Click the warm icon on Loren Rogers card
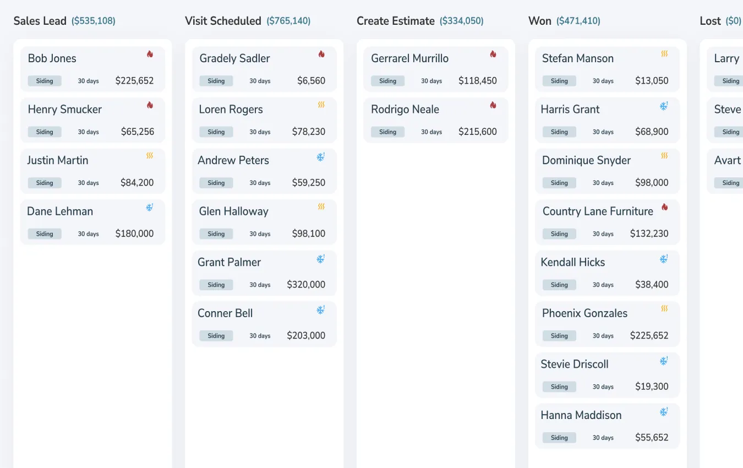 (x=321, y=105)
